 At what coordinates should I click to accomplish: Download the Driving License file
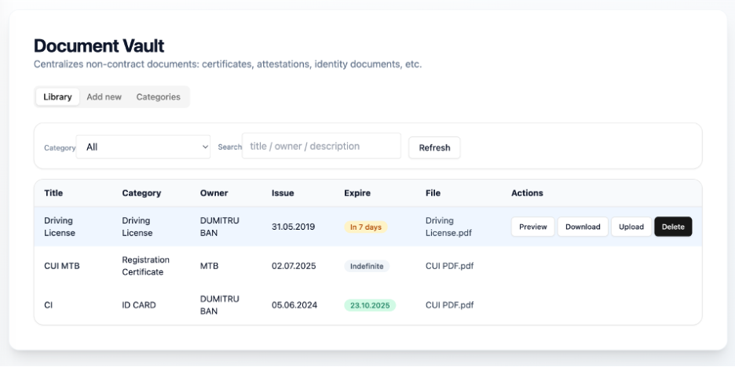pos(583,227)
